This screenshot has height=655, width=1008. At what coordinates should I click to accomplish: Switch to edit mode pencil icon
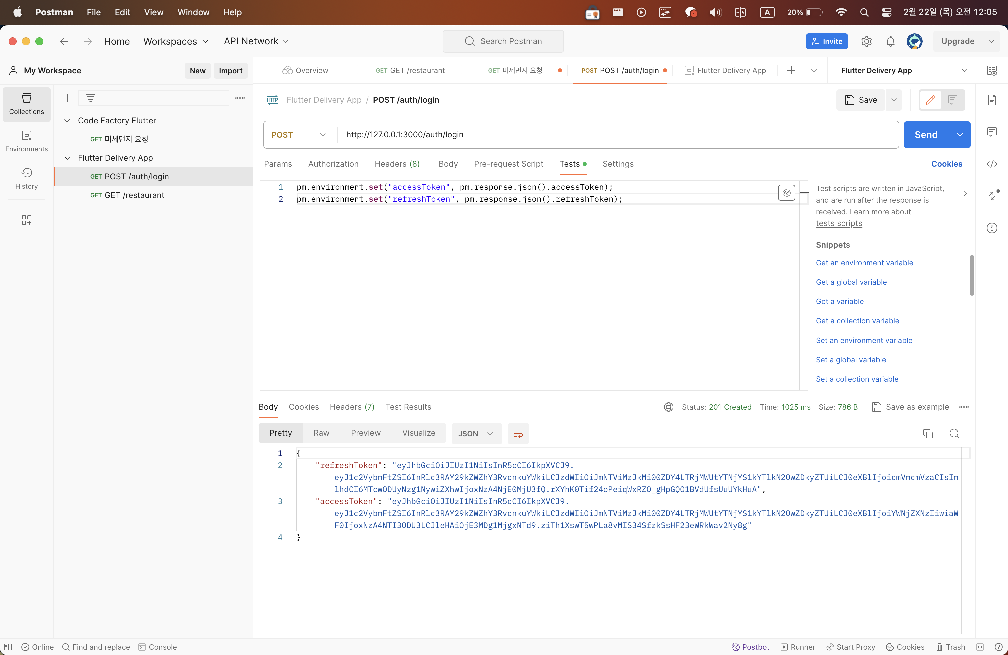click(x=930, y=100)
